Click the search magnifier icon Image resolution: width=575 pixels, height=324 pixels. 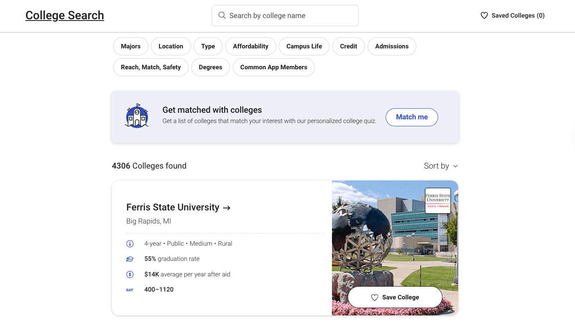pos(222,16)
